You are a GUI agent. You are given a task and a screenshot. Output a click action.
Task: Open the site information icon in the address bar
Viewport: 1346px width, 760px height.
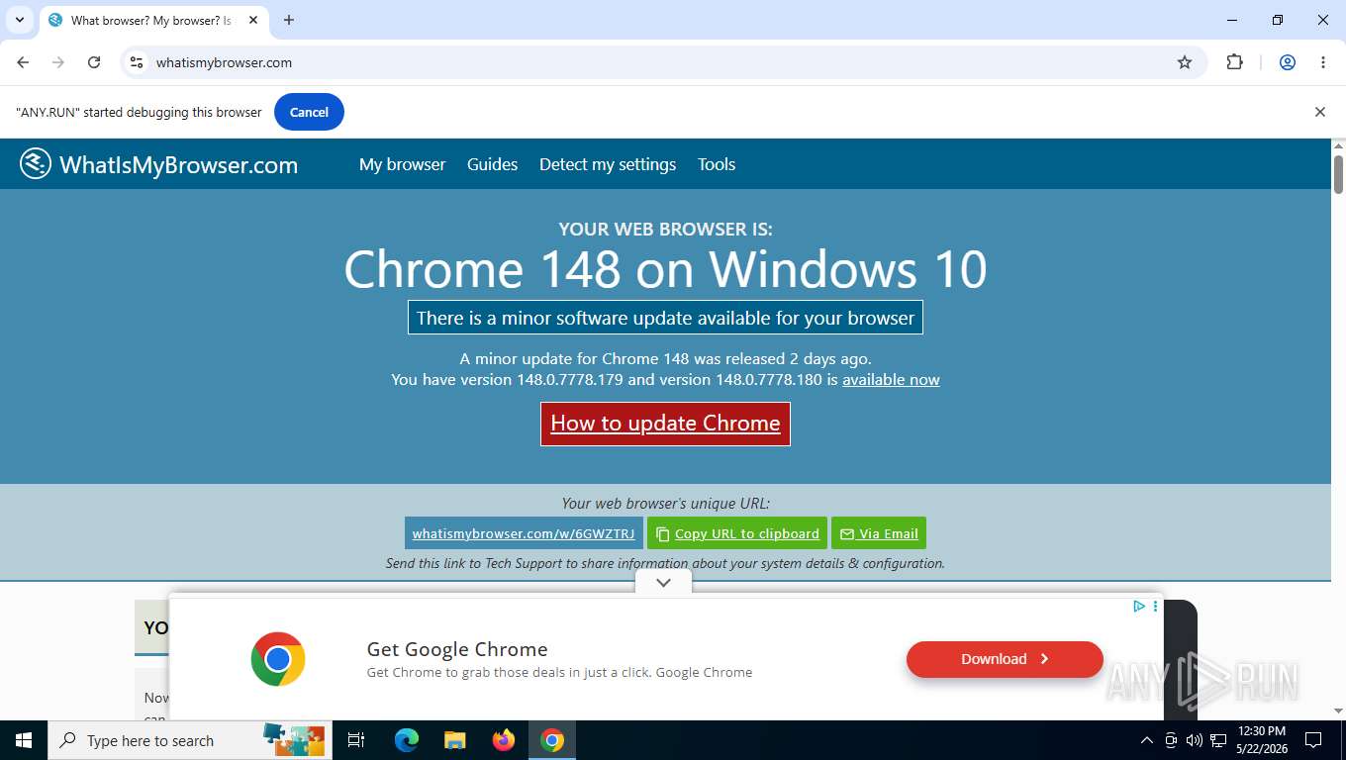click(x=137, y=62)
